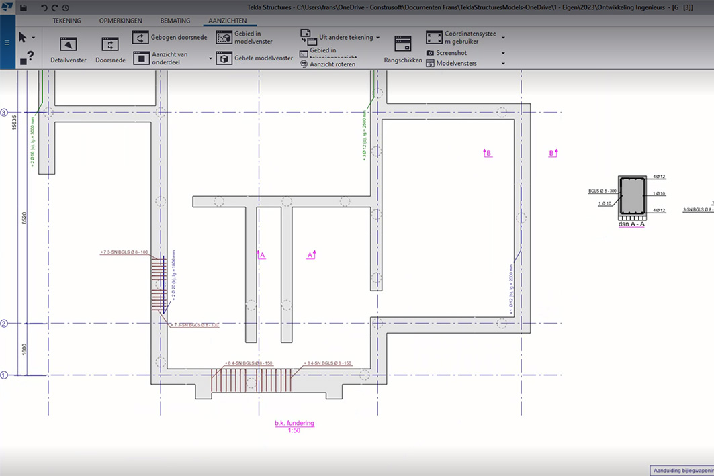Expand the Aanzicht van onderdeel dropdown
Viewport: 714px width, 476px height.
pos(210,58)
